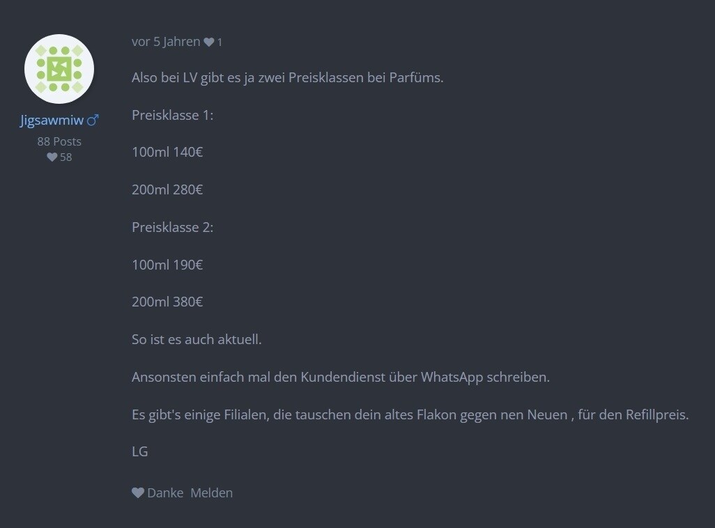This screenshot has height=528, width=715.
Task: Click the WhatsApp Kundendienst sentence
Action: click(x=341, y=377)
